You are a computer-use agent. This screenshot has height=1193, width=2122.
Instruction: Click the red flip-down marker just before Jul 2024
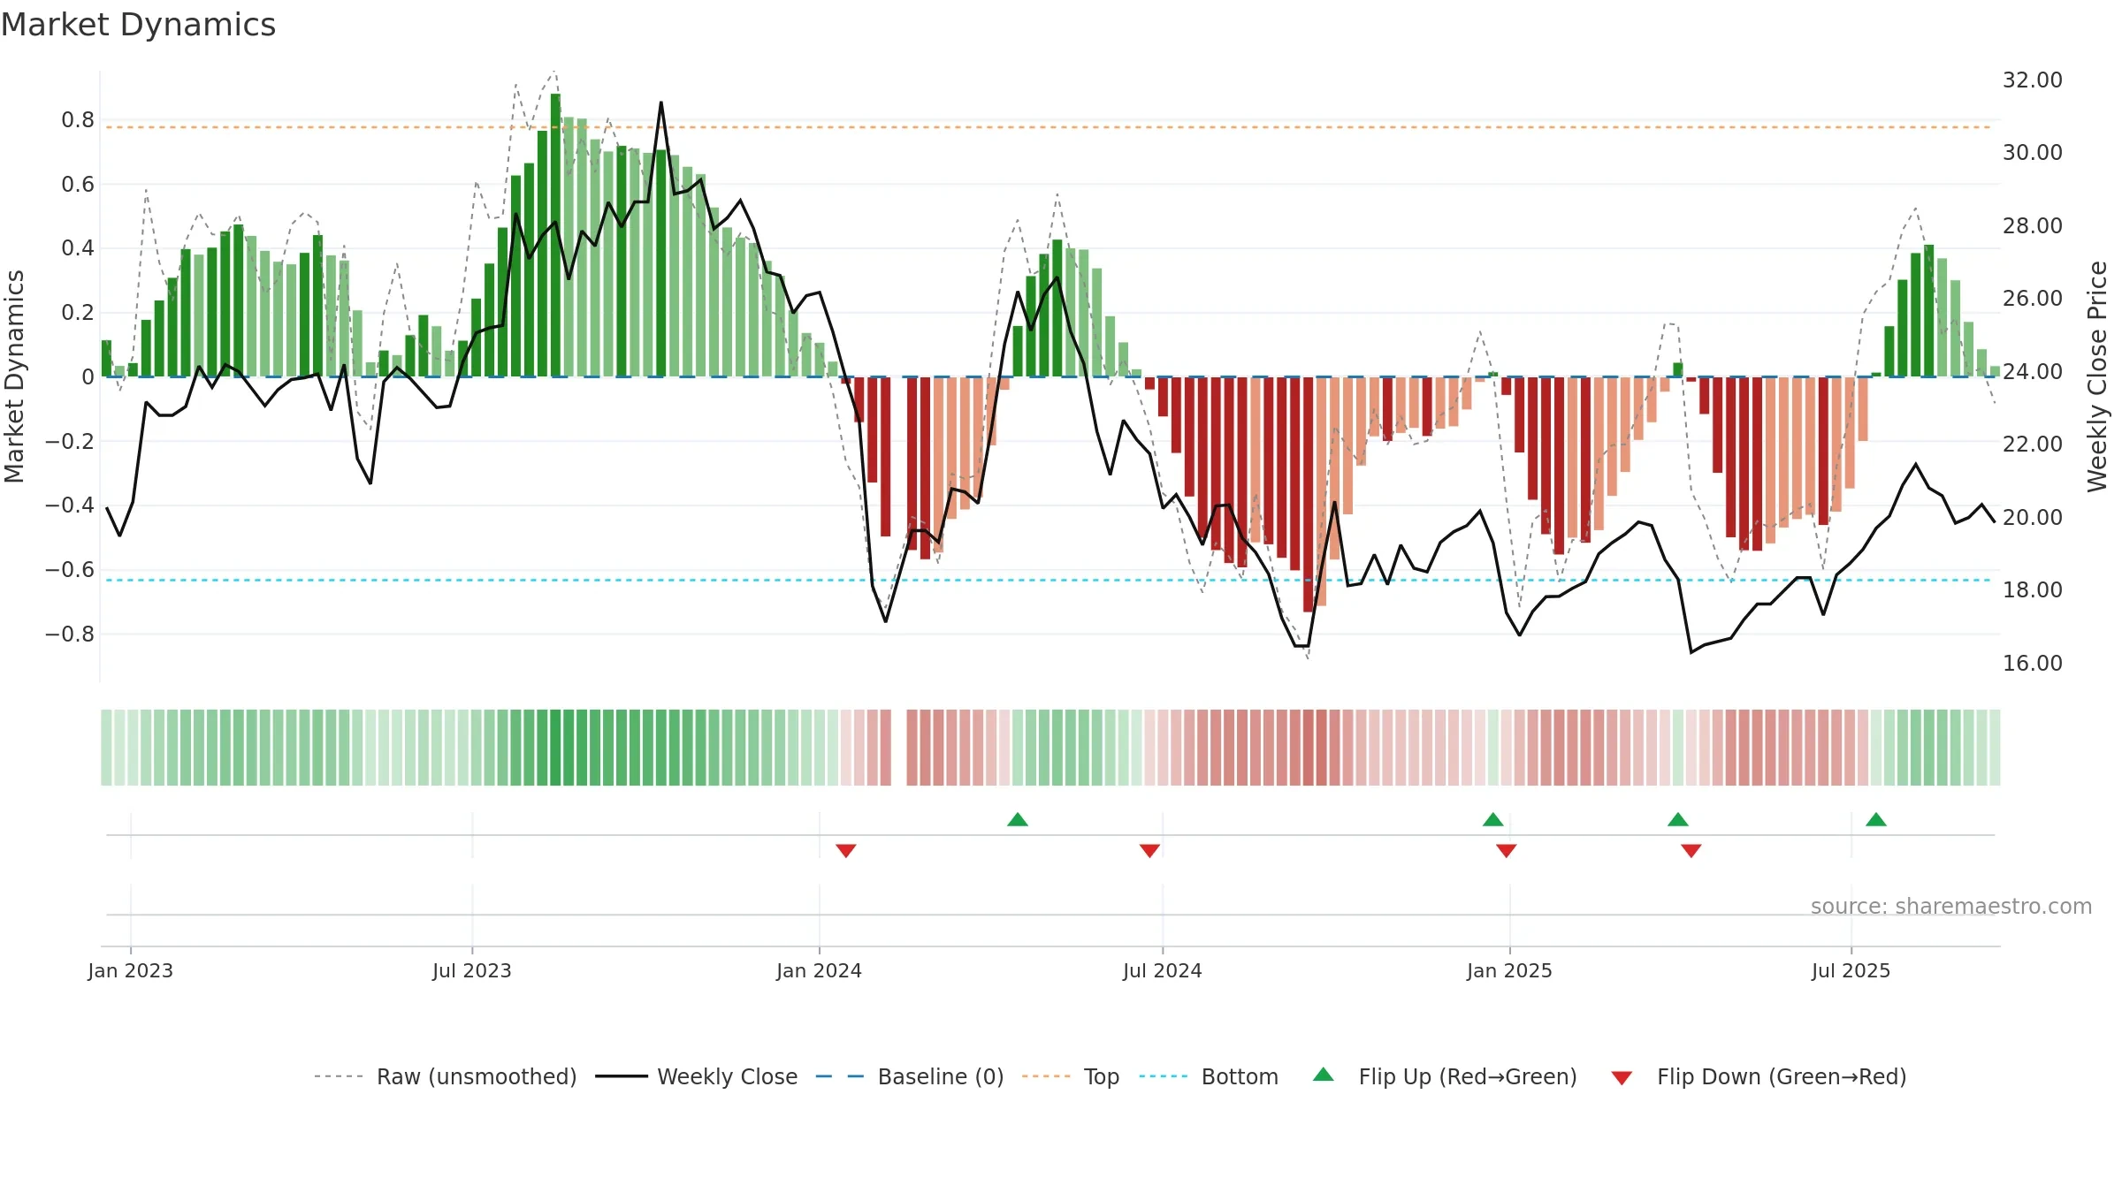[x=1149, y=850]
